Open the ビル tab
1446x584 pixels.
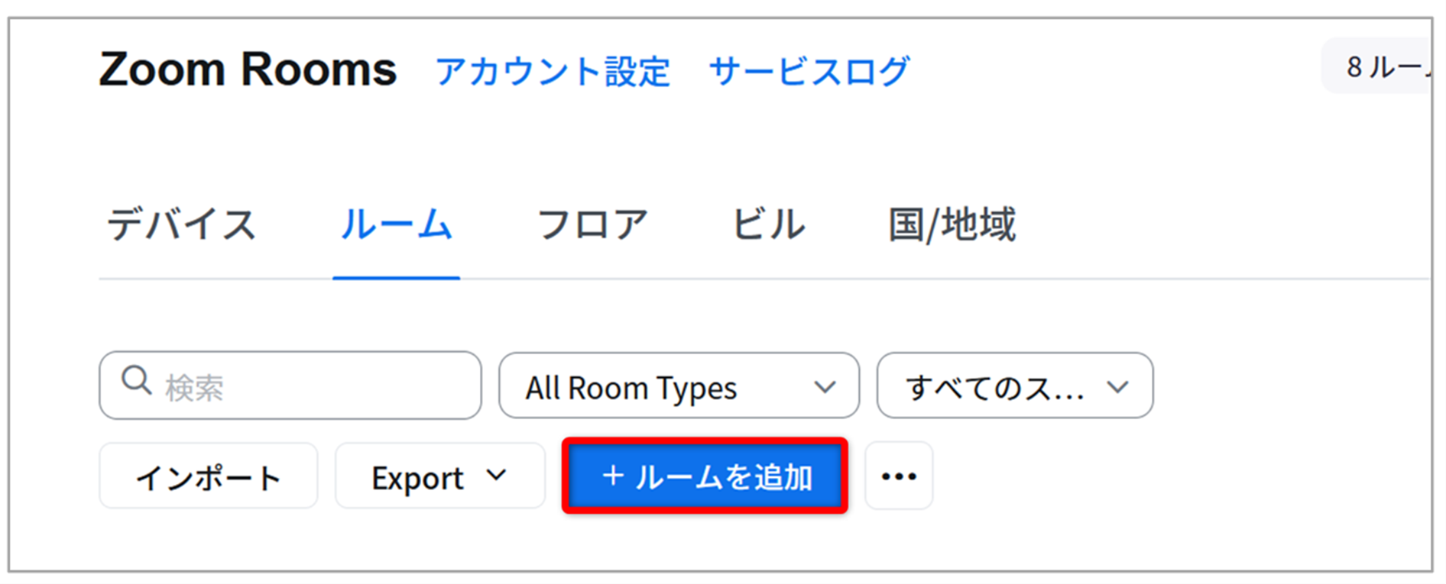(768, 225)
